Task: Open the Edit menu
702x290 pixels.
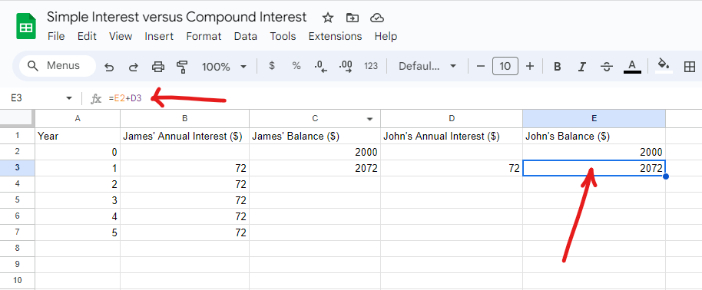Action: [x=87, y=37]
